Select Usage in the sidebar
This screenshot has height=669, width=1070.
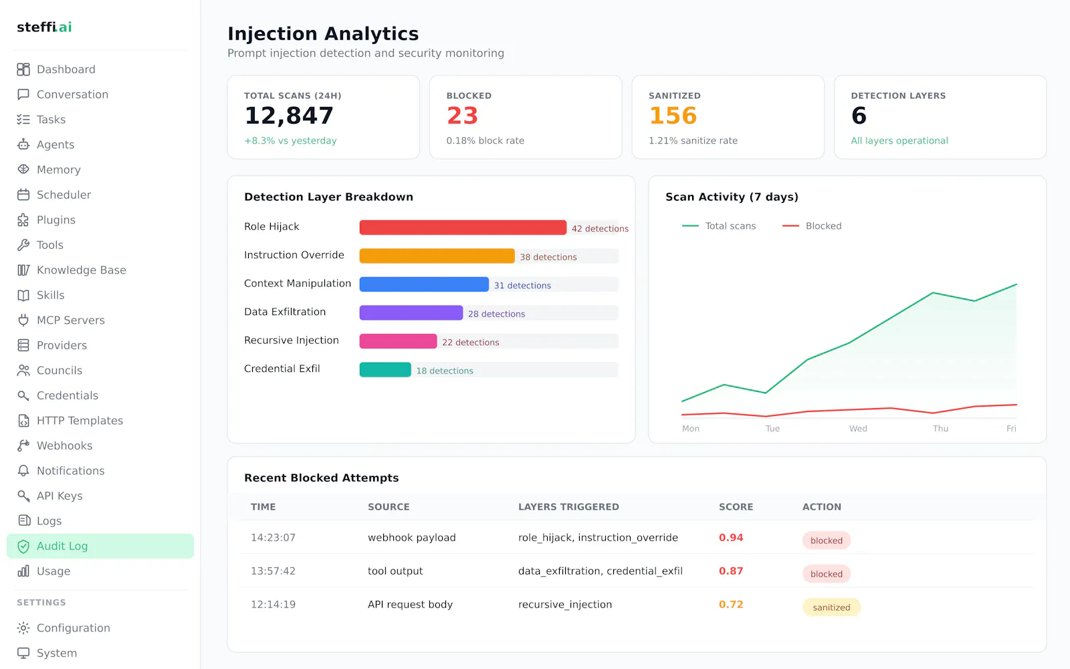[x=100, y=571]
